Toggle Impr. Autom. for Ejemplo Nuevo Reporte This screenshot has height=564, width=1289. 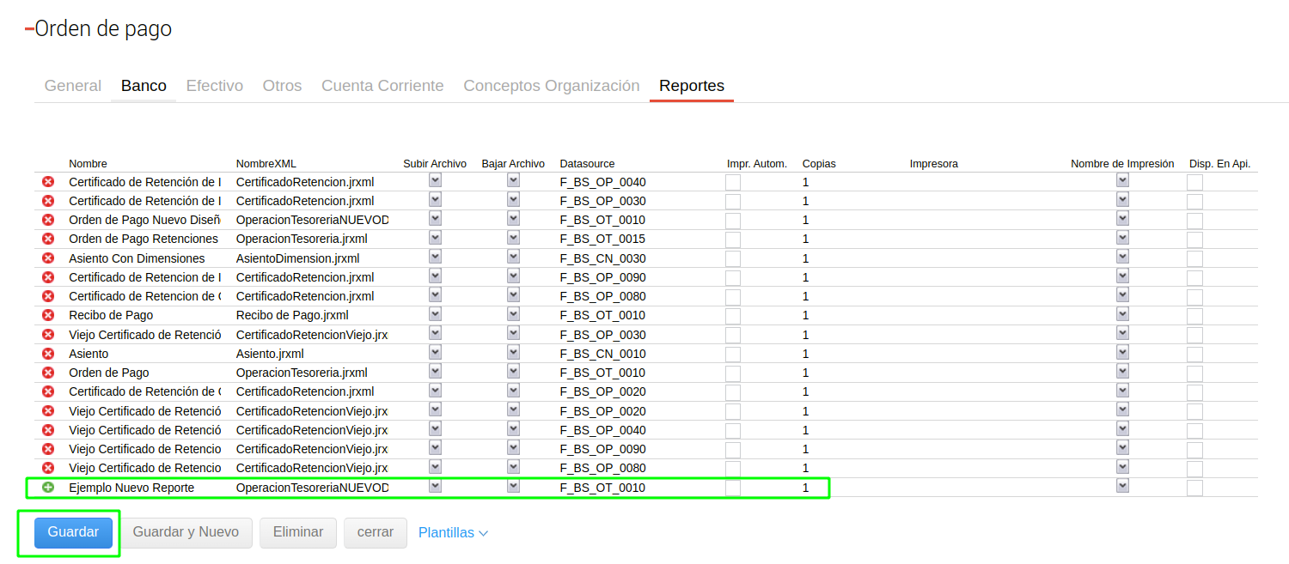(732, 488)
